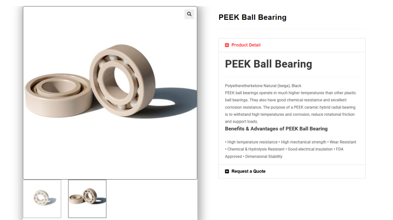The width and height of the screenshot is (393, 220).
Task: Click Benefits & Advantages of PEEK heading
Action: point(276,129)
